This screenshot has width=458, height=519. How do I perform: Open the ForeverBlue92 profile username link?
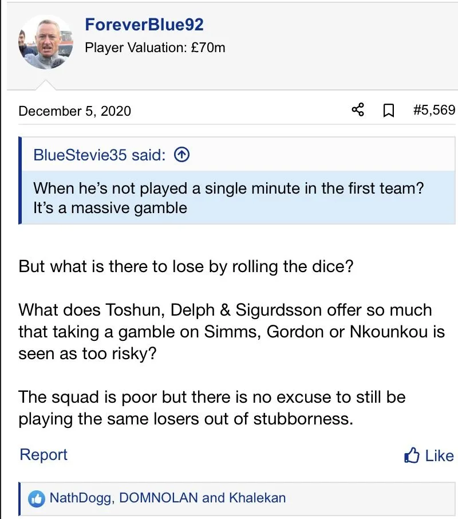tap(144, 25)
